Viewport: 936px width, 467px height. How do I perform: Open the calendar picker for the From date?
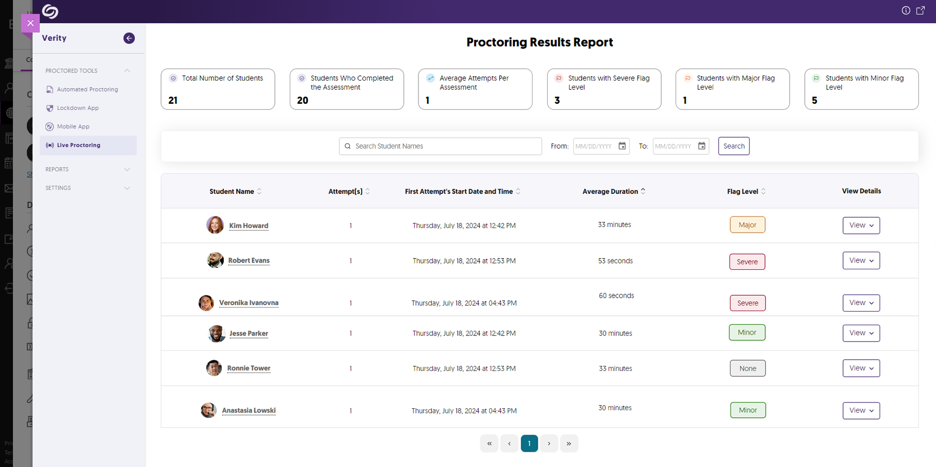622,146
